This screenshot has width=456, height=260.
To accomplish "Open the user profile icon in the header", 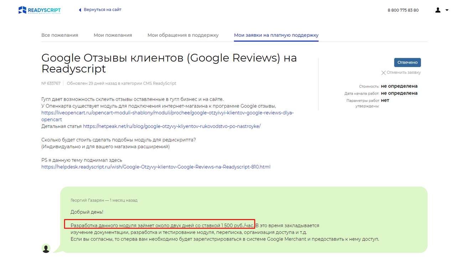I will tap(438, 10).
